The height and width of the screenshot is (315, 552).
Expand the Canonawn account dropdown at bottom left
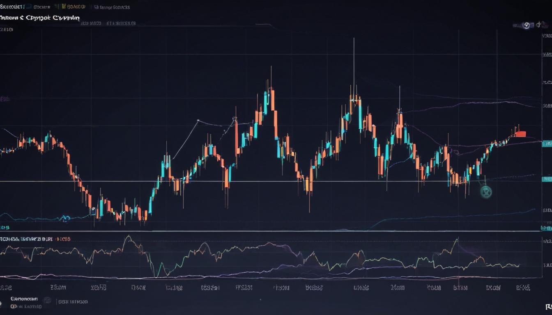[x=25, y=299]
